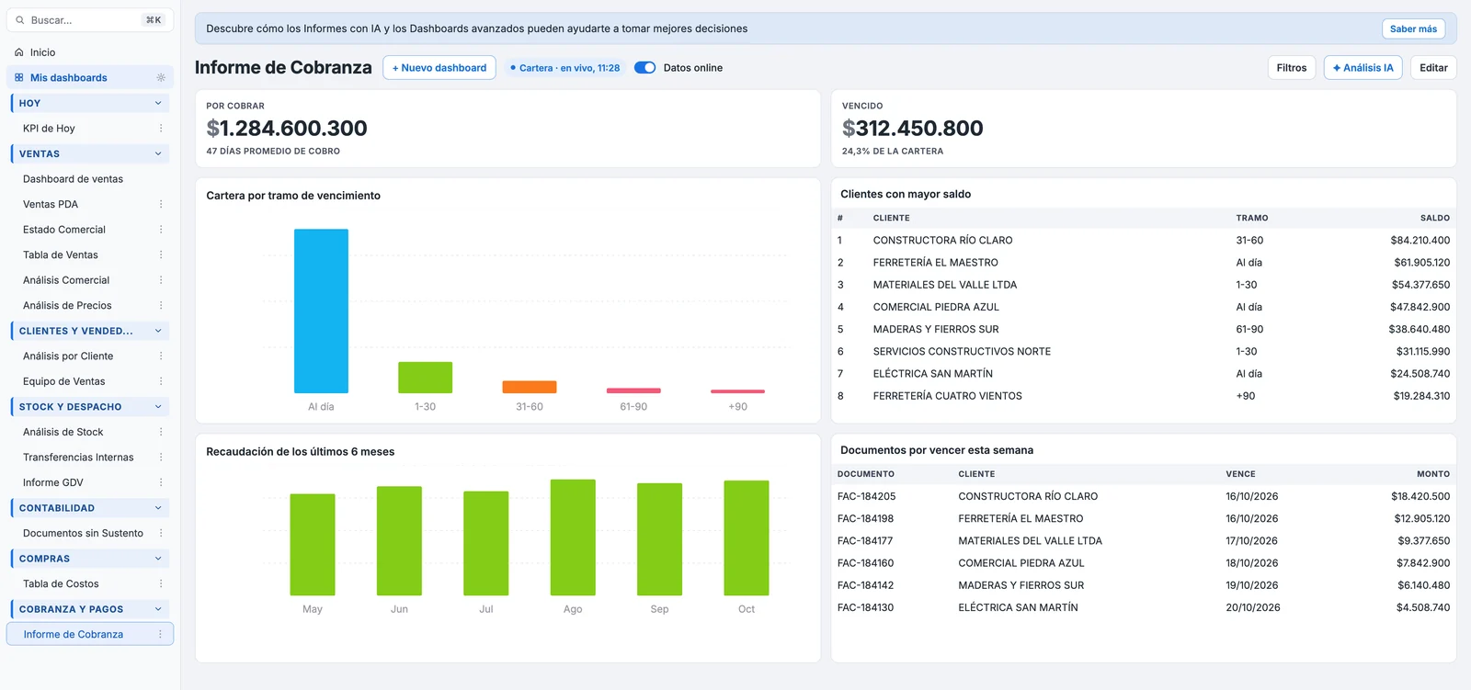1471x690 pixels.
Task: Click the blue Al día bar in the chart
Action: coord(321,311)
